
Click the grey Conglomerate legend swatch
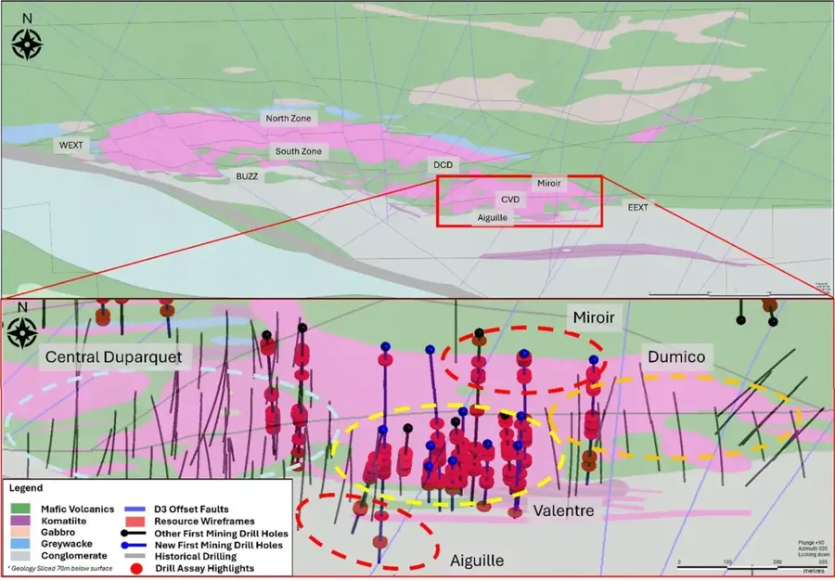22,556
